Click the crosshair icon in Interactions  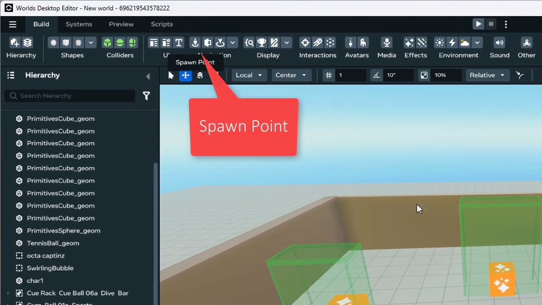coord(305,43)
